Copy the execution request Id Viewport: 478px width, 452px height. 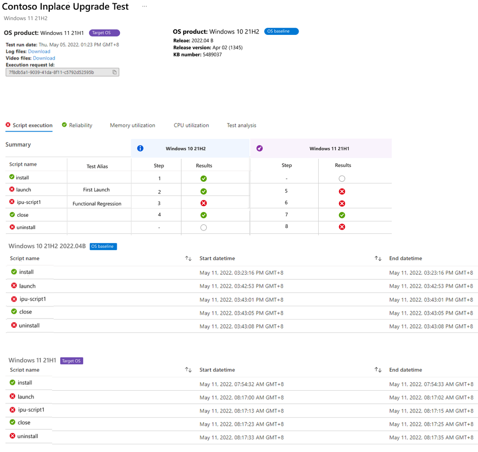(x=114, y=72)
